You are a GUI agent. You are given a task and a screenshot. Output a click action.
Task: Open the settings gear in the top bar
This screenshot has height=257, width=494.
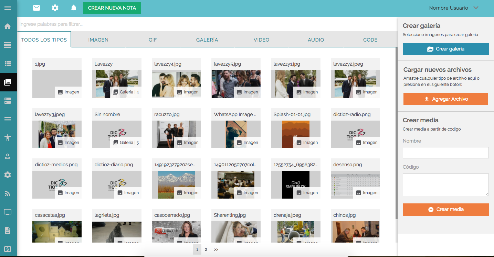pos(55,8)
